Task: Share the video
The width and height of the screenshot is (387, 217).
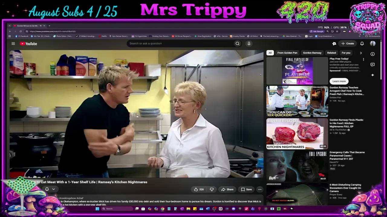Action: pyautogui.click(x=227, y=189)
